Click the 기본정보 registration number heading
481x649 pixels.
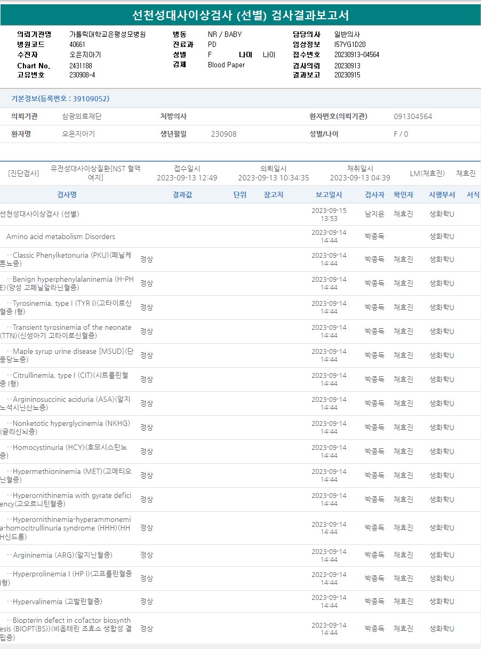pos(60,99)
